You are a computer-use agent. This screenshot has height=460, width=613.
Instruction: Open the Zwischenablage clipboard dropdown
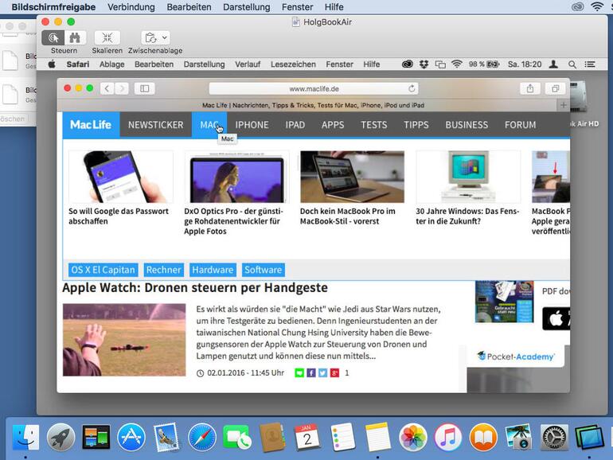tap(155, 37)
